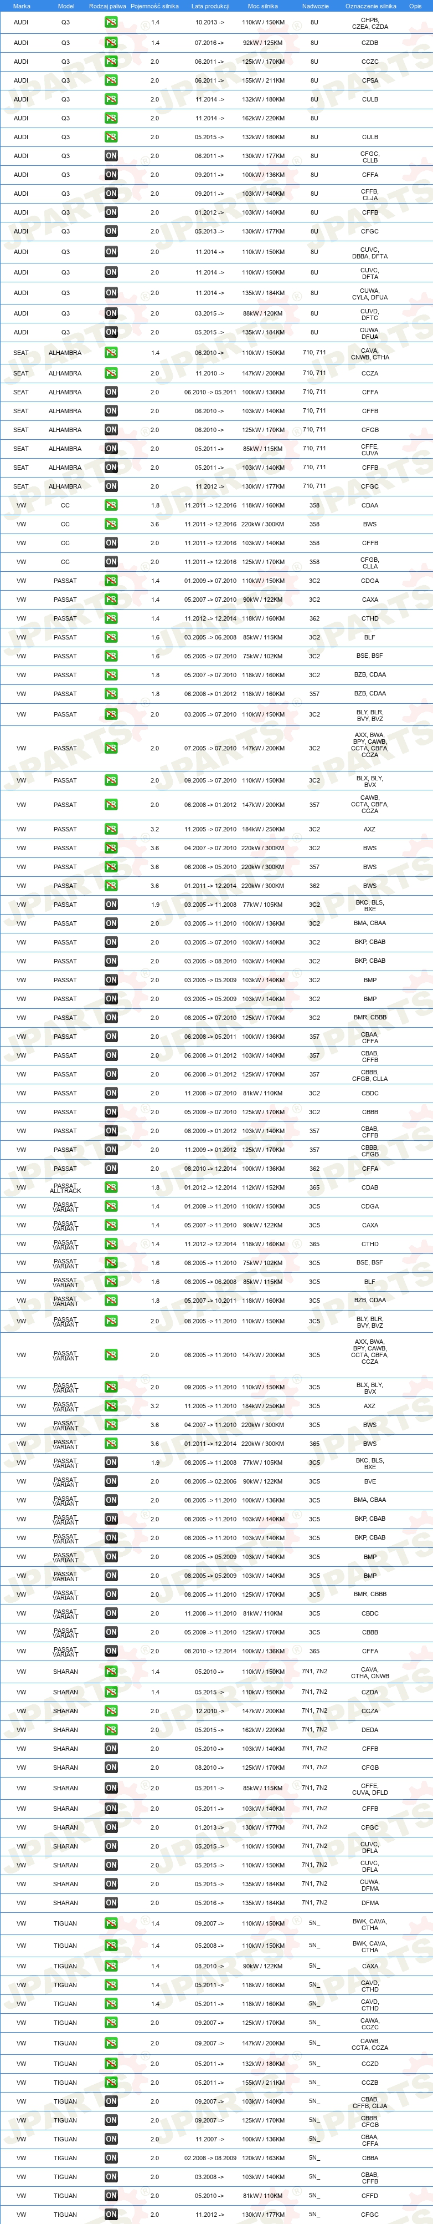Click ON icon in VW CC CFGB, CLLA row
Image resolution: width=433 pixels, height=2224 pixels.
pos(111,562)
